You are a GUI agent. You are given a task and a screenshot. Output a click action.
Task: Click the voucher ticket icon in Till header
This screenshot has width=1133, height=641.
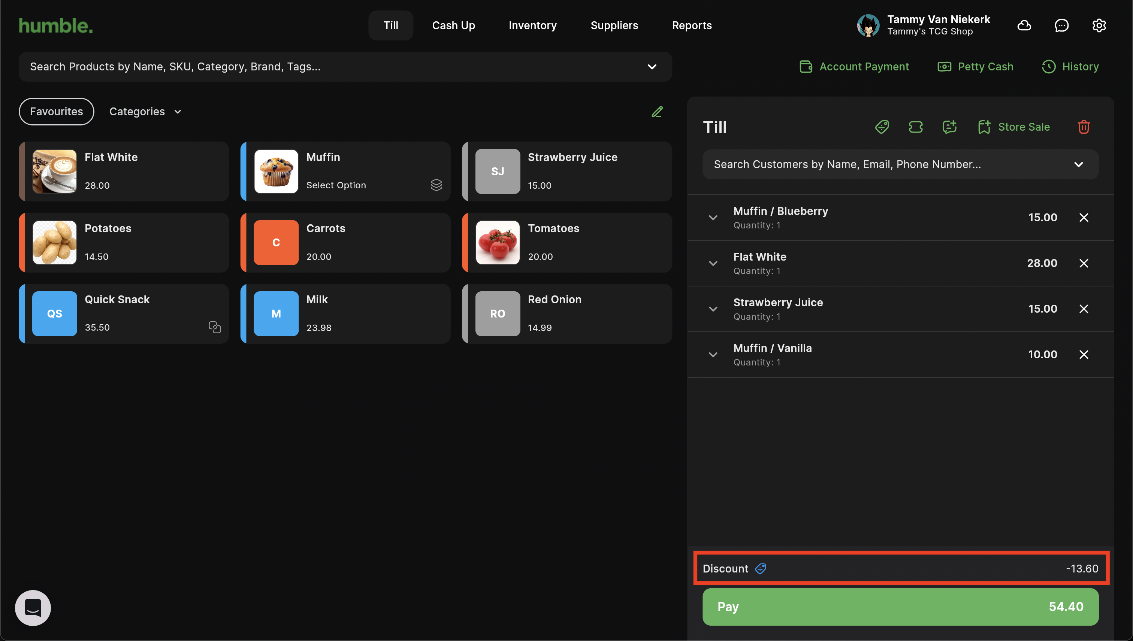(915, 127)
